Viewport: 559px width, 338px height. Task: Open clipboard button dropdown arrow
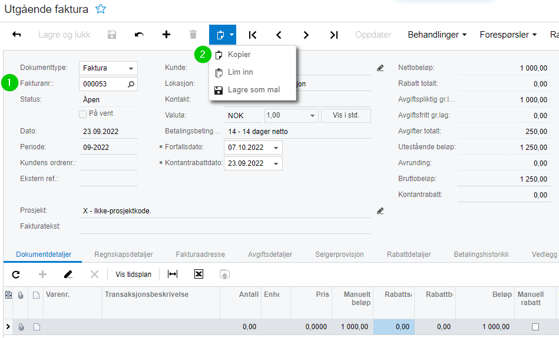(231, 35)
